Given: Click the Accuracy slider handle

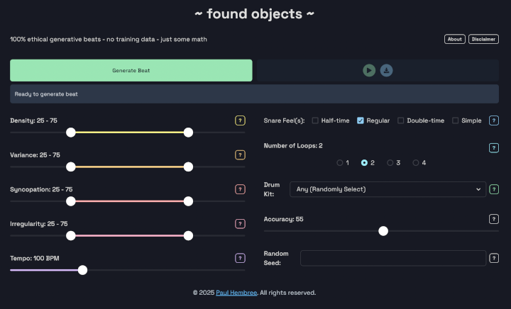Looking at the screenshot, I should 383,230.
